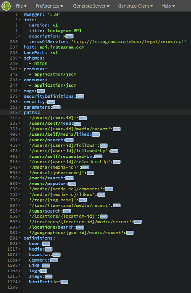Unfold '/tags/{tag-name}' folded marker

pos(83,200)
